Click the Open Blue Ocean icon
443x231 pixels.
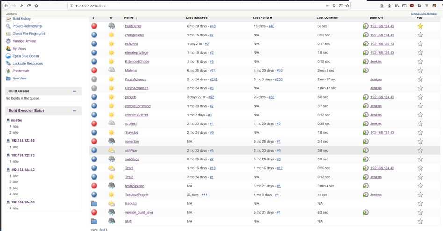click(x=8, y=56)
